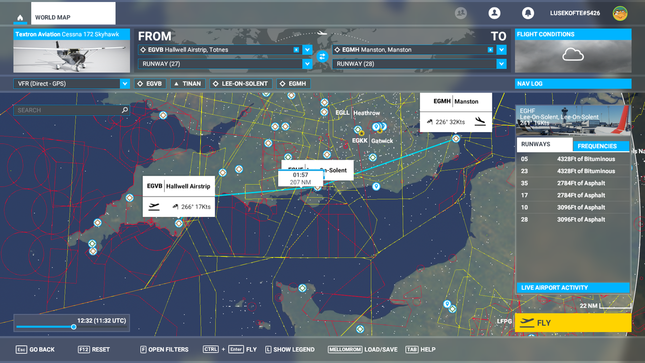
Task: Switch to the World Map tab
Action: (x=73, y=14)
